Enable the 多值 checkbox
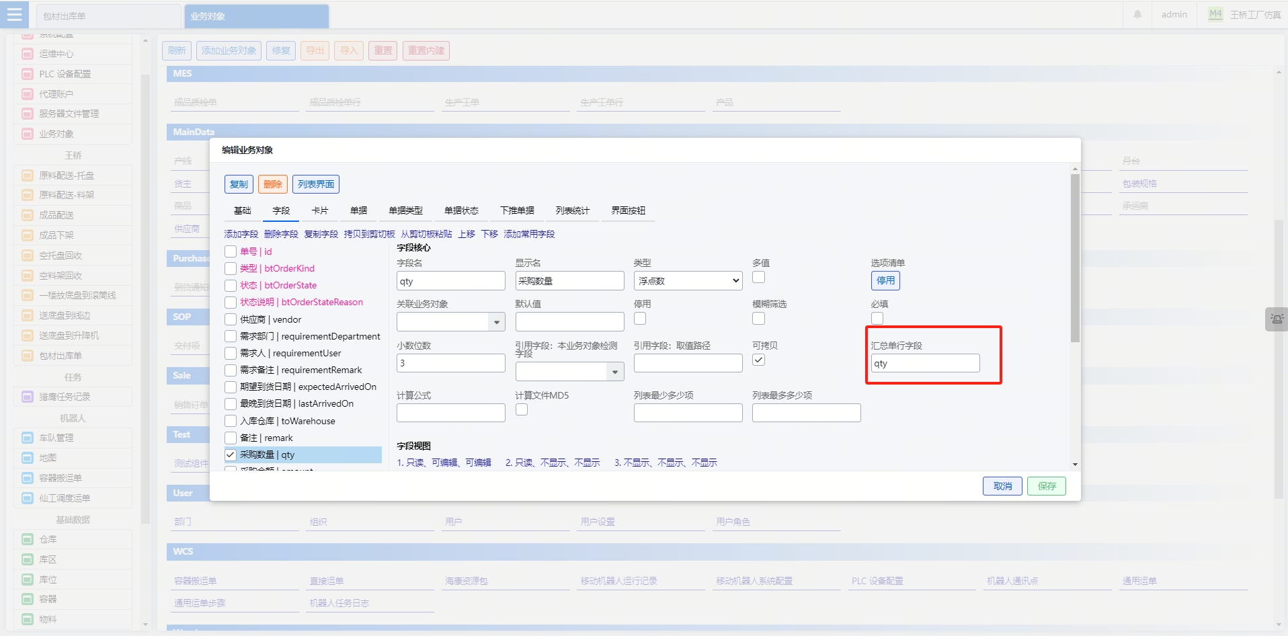Screen dimensions: 1288x636 [758, 277]
